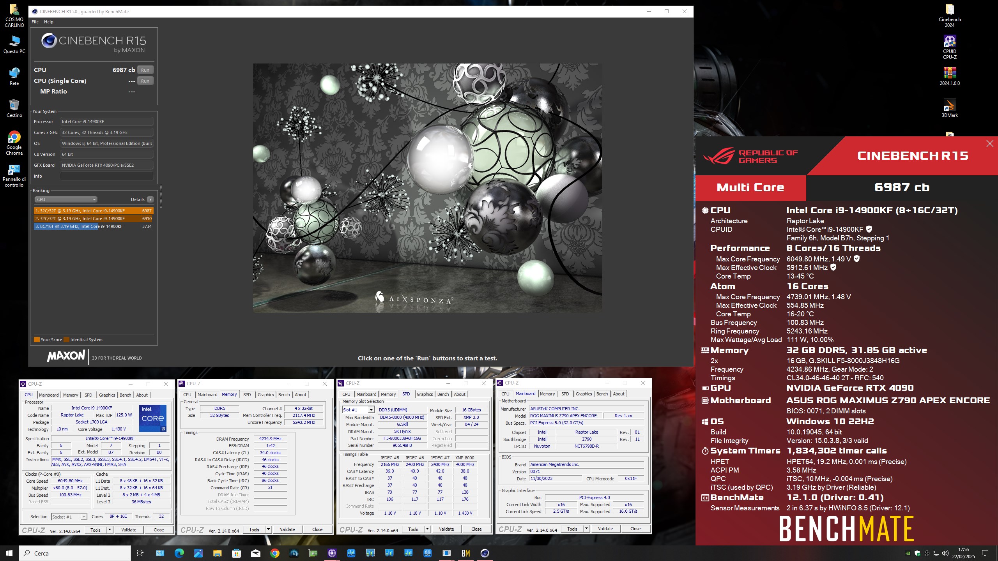
Task: Open Tools dropdown arrow in CPU-Z Memory window
Action: click(x=268, y=529)
